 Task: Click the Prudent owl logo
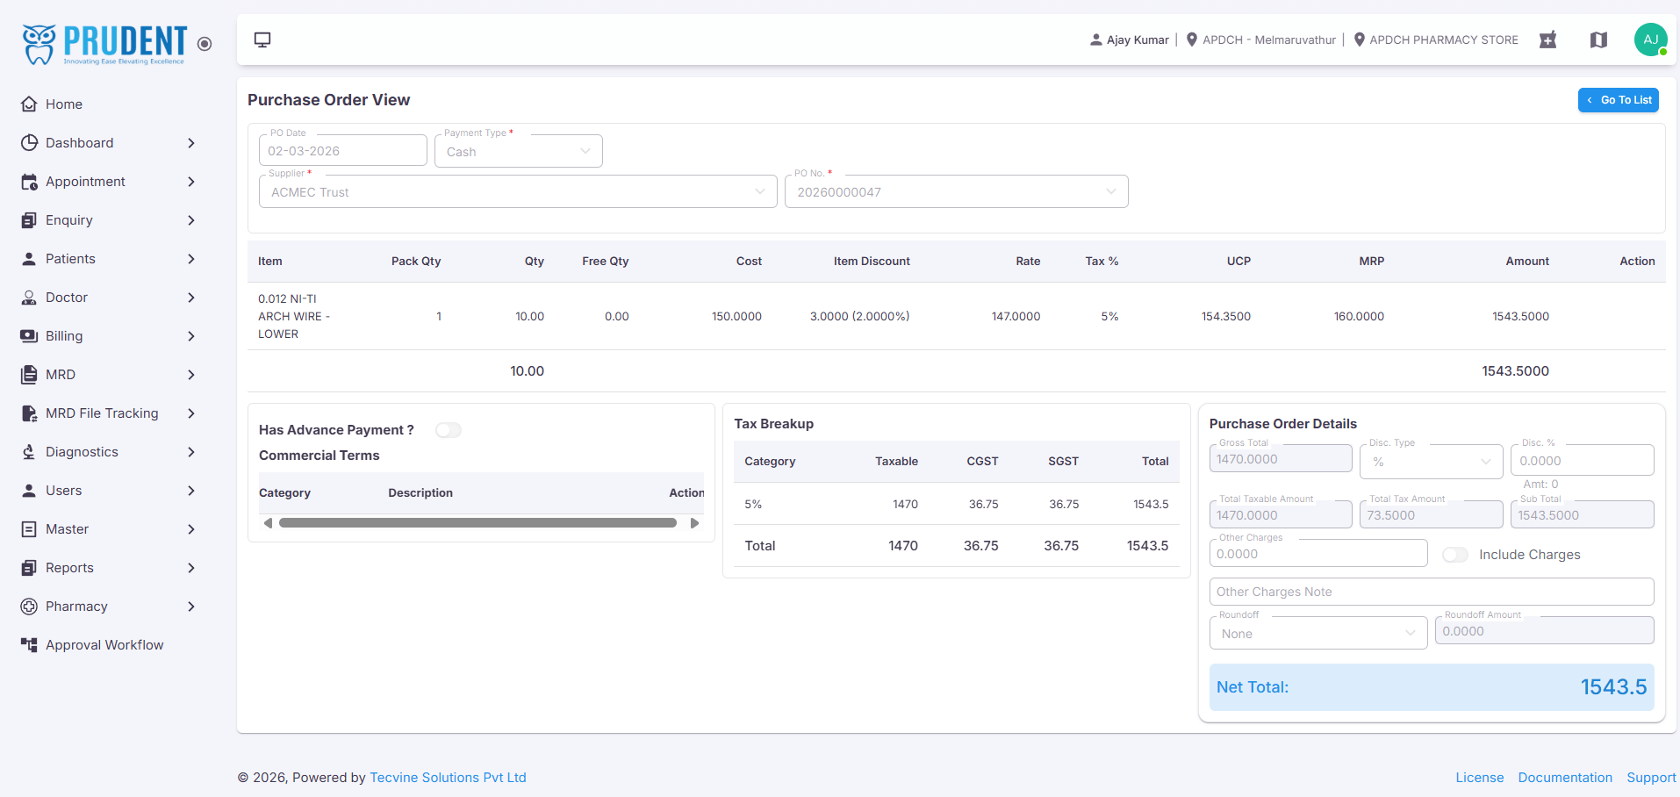(x=39, y=44)
